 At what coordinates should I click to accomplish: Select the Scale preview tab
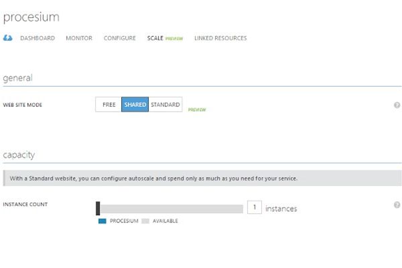[x=165, y=38]
